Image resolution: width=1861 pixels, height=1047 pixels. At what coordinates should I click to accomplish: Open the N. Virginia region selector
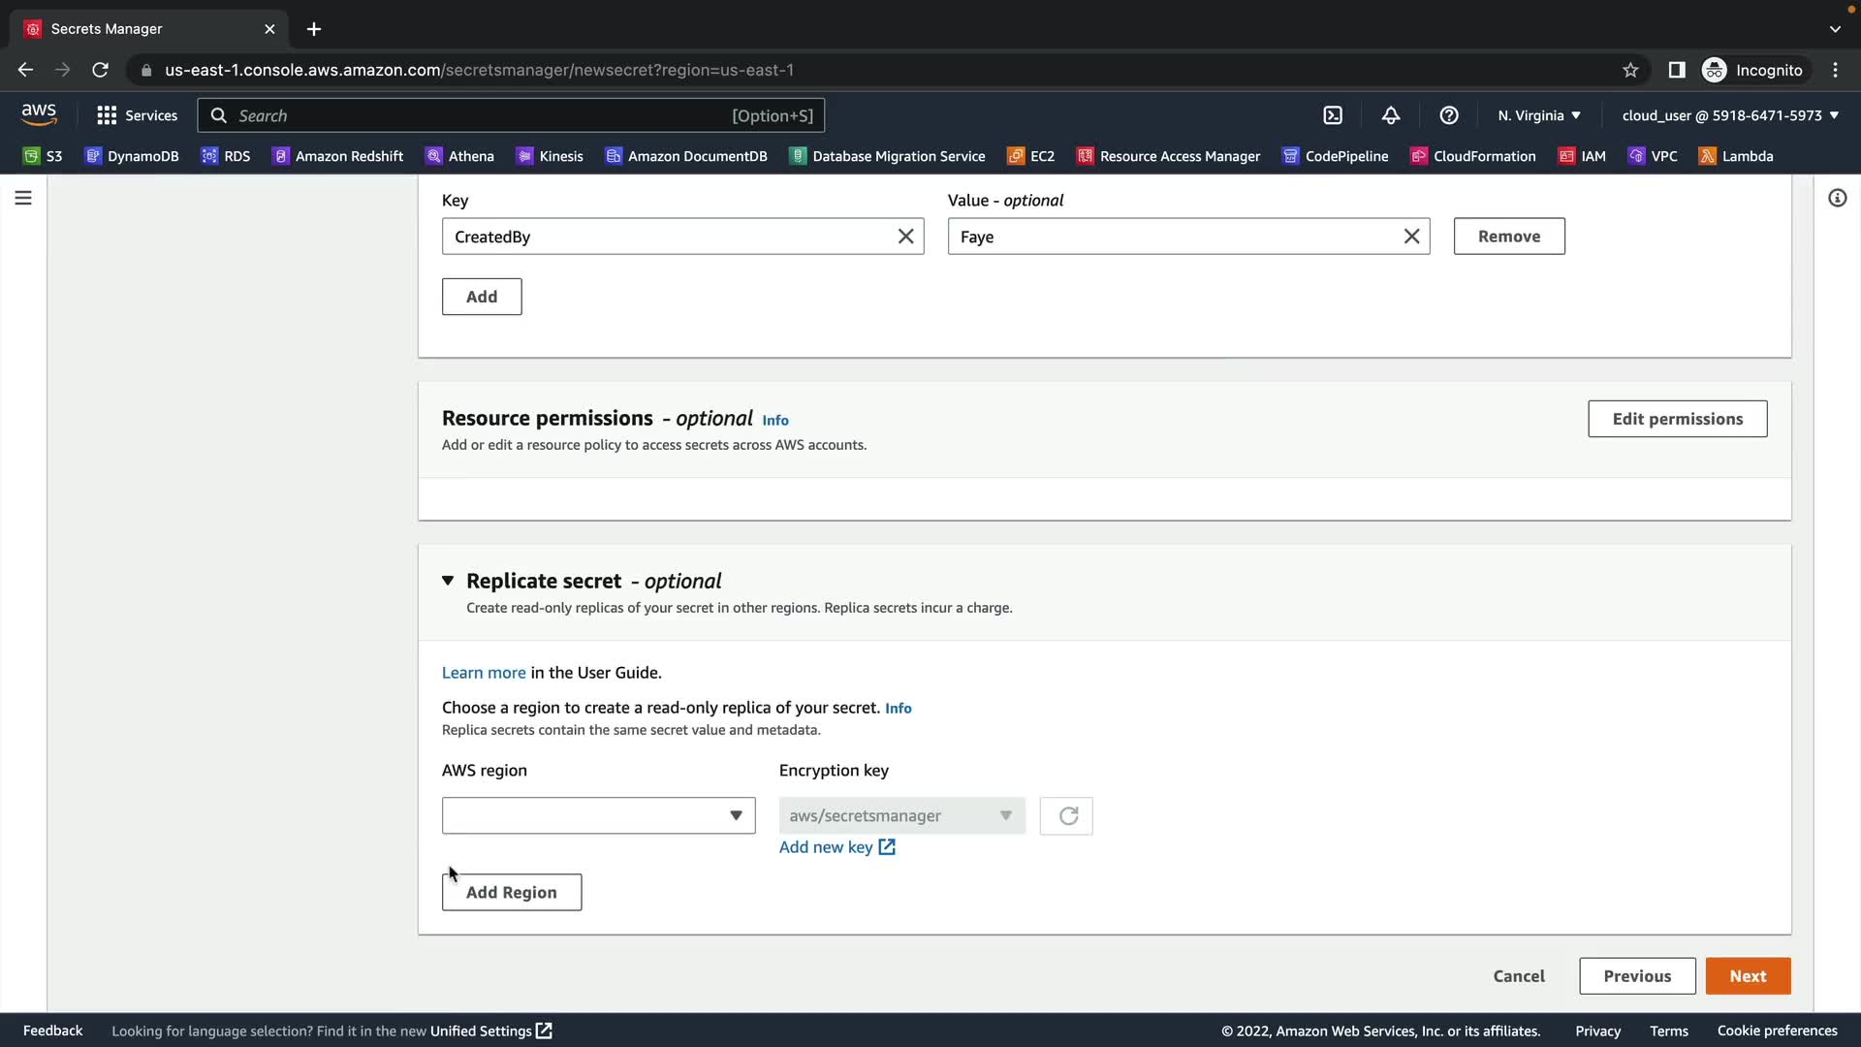pos(1539,115)
